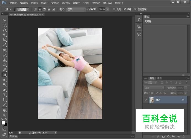The height and width of the screenshot is (139, 191).
Task: Select the Eraser tool
Action: pyautogui.click(x=4, y=70)
